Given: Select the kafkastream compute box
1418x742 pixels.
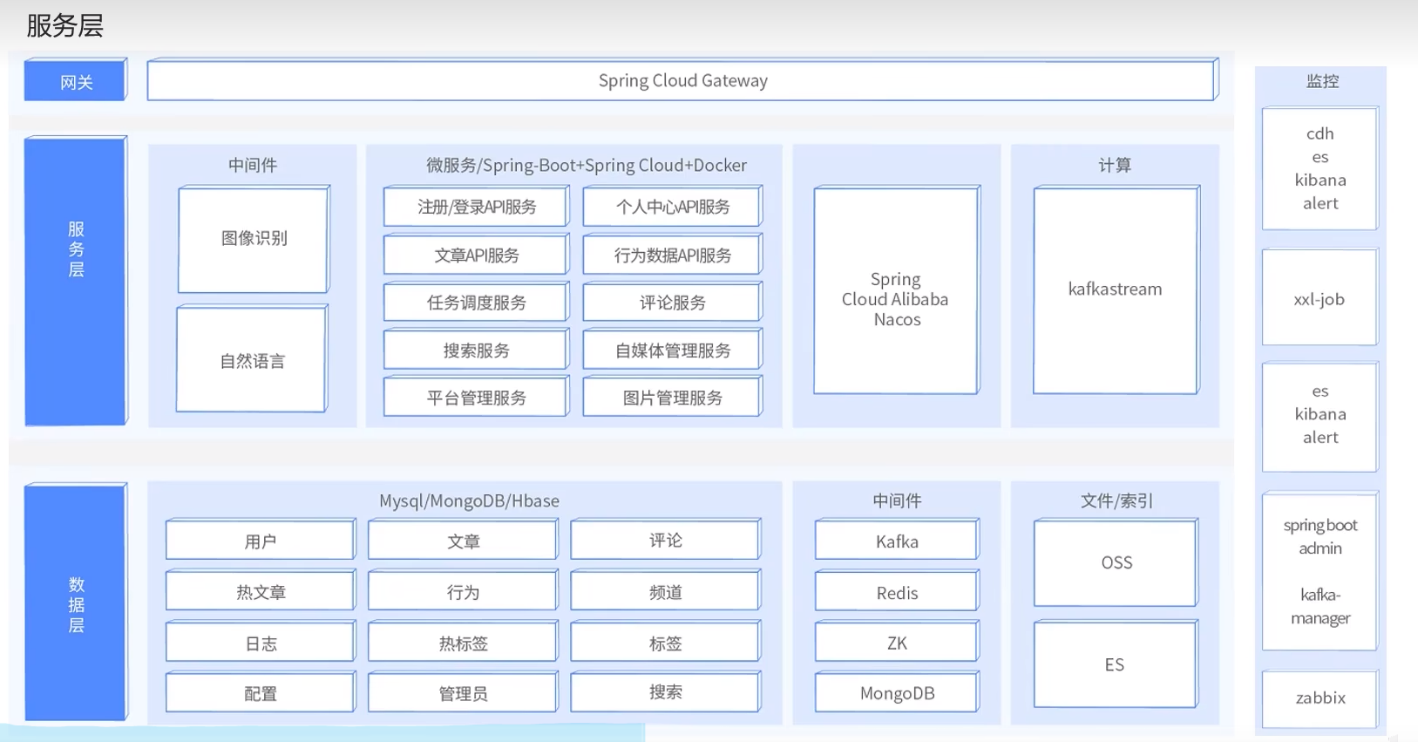Looking at the screenshot, I should [1116, 290].
